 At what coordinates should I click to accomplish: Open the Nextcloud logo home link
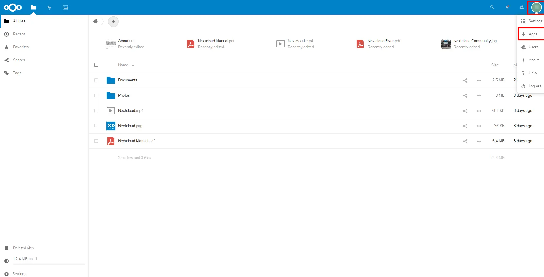coord(13,7)
